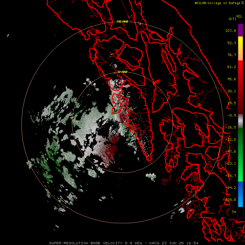The height and width of the screenshot is (245, 245).
Task: Click the -94.2 velocity scale value
Action: point(231,188)
